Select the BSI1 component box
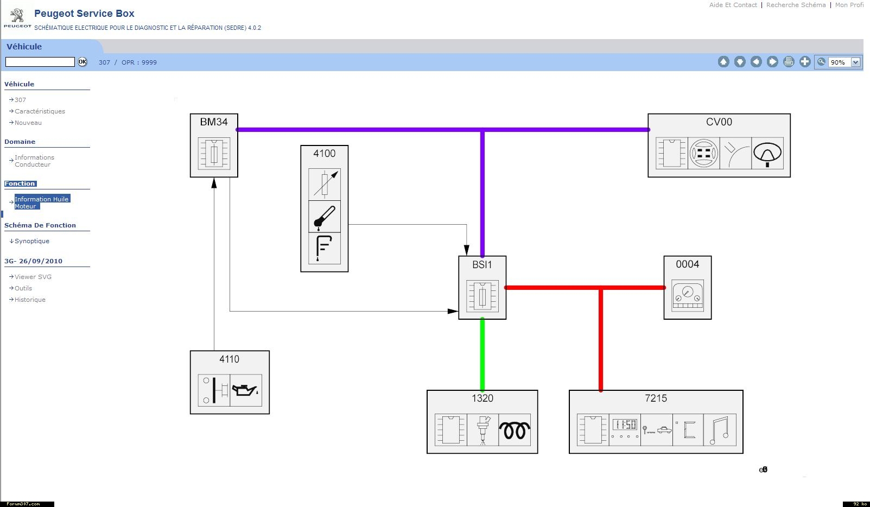The image size is (870, 507). click(482, 288)
